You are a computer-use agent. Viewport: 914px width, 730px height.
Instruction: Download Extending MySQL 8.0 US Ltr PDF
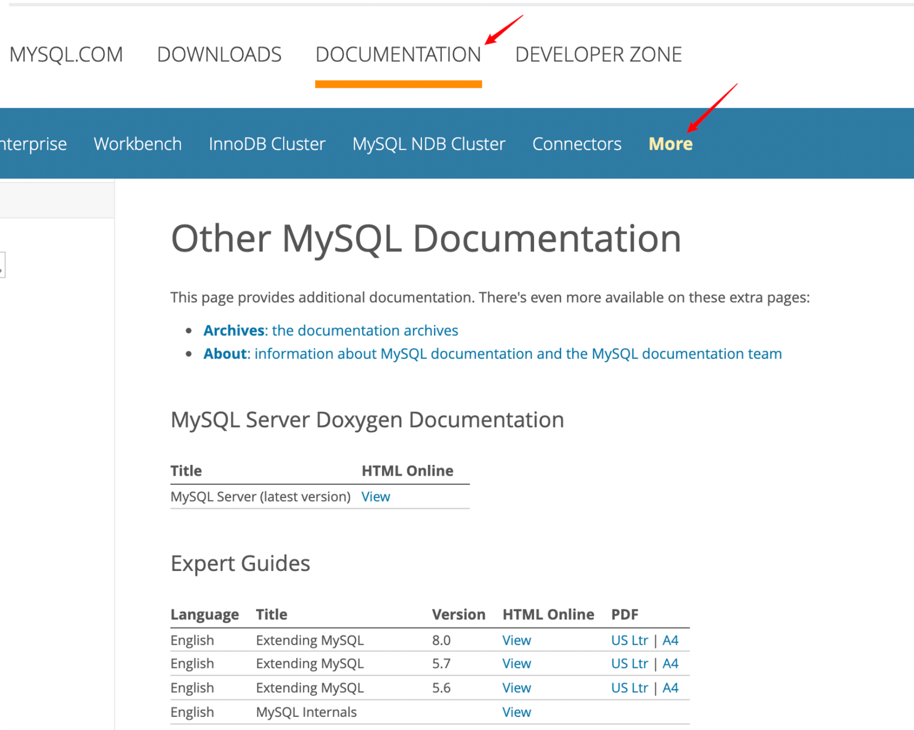tap(629, 640)
